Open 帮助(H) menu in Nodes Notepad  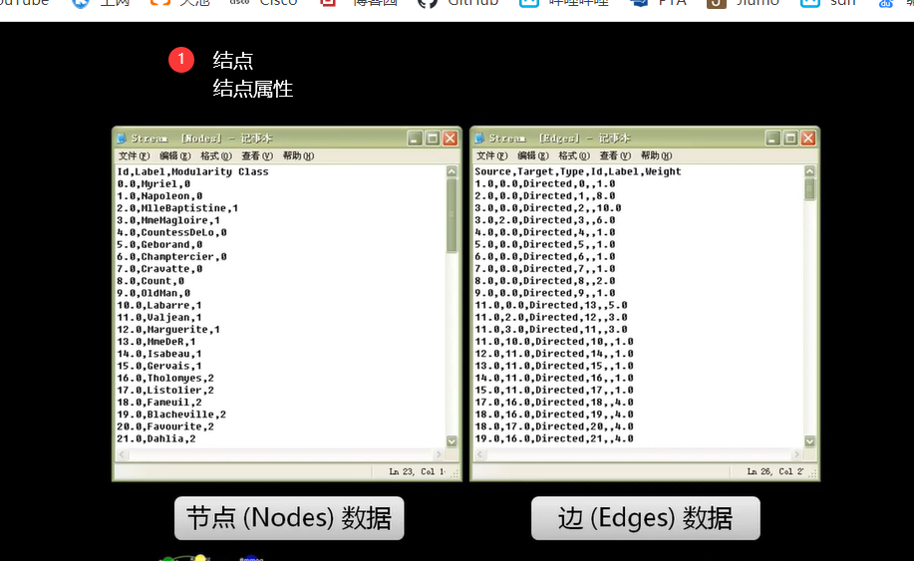tap(298, 156)
